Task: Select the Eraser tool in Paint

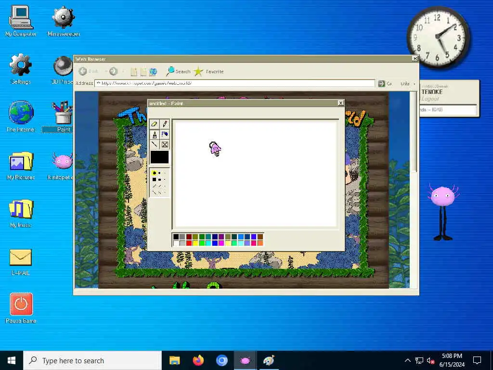Action: click(x=154, y=124)
